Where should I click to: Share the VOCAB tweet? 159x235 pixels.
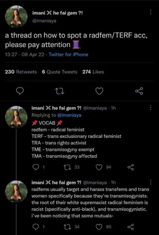tap(131, 167)
